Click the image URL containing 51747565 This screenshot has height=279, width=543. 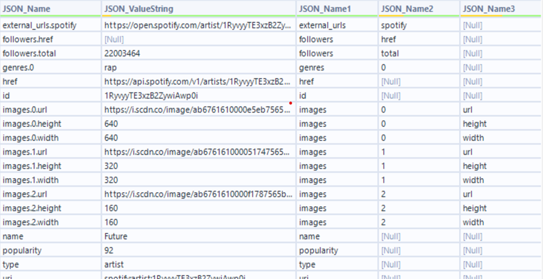[199, 152]
